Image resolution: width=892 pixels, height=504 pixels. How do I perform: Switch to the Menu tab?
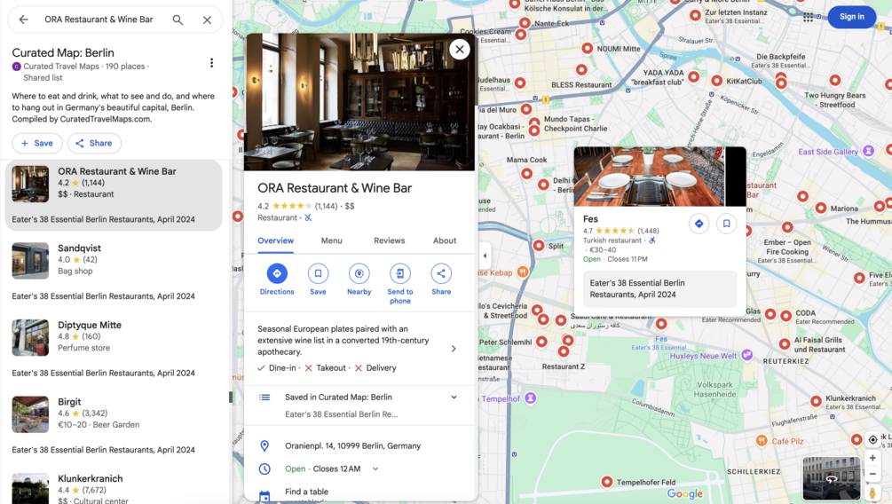coord(332,240)
